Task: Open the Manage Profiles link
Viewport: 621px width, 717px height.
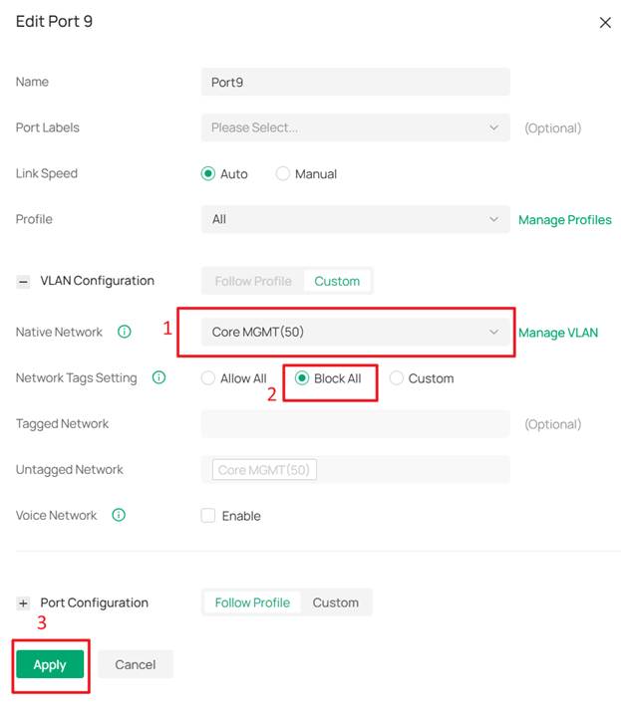Action: [565, 220]
